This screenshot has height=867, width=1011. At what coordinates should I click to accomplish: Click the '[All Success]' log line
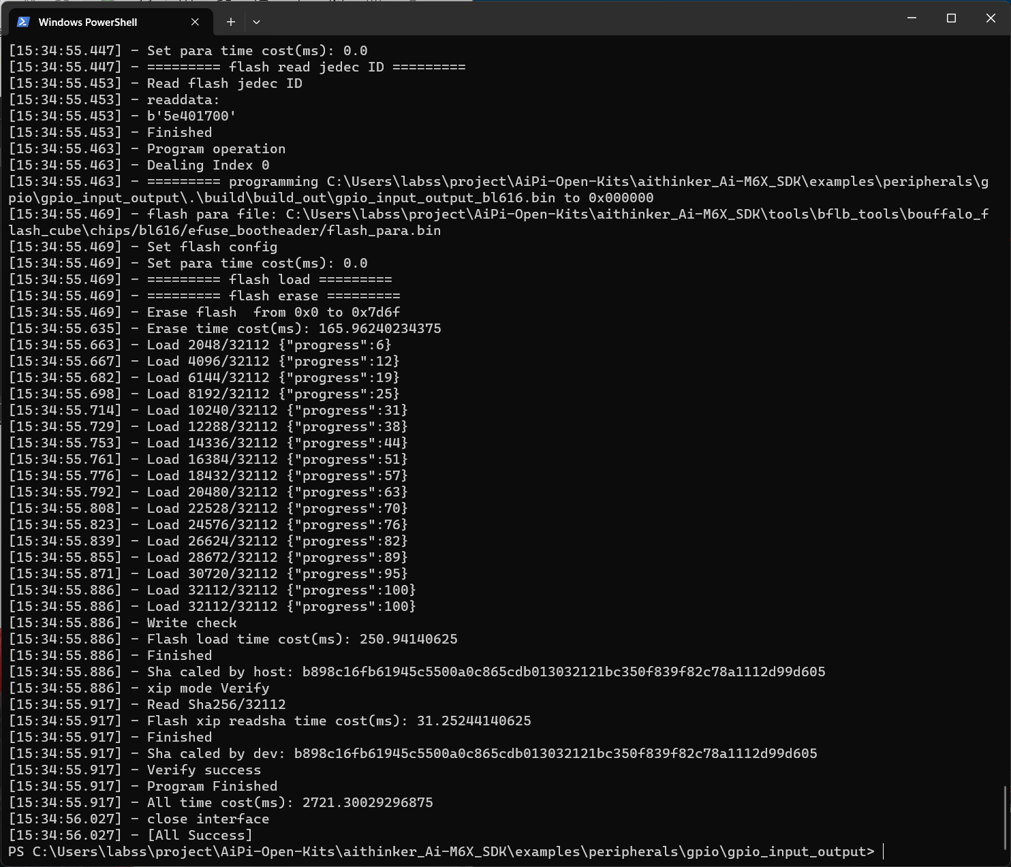[130, 835]
